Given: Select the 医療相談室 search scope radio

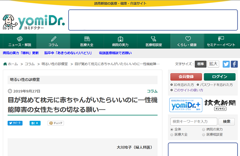Looking at the screenshot, I should pos(204,134).
